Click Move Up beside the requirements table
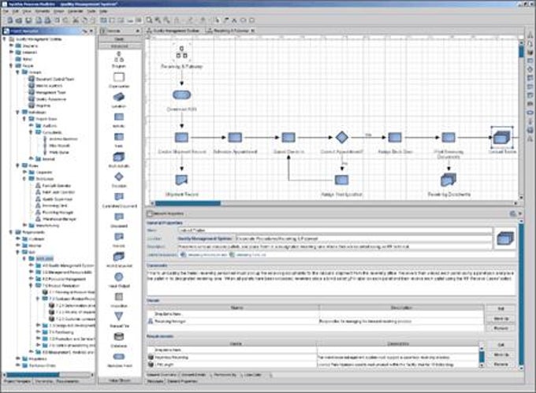Screen dimensions: 536x393 pyautogui.click(x=501, y=354)
